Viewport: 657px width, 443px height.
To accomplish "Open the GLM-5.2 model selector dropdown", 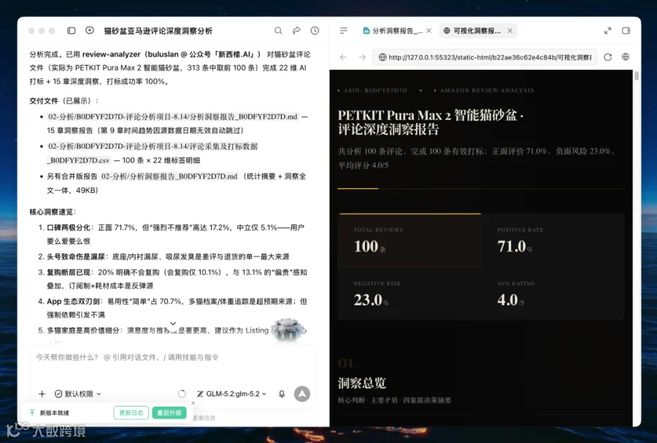I will 231,393.
